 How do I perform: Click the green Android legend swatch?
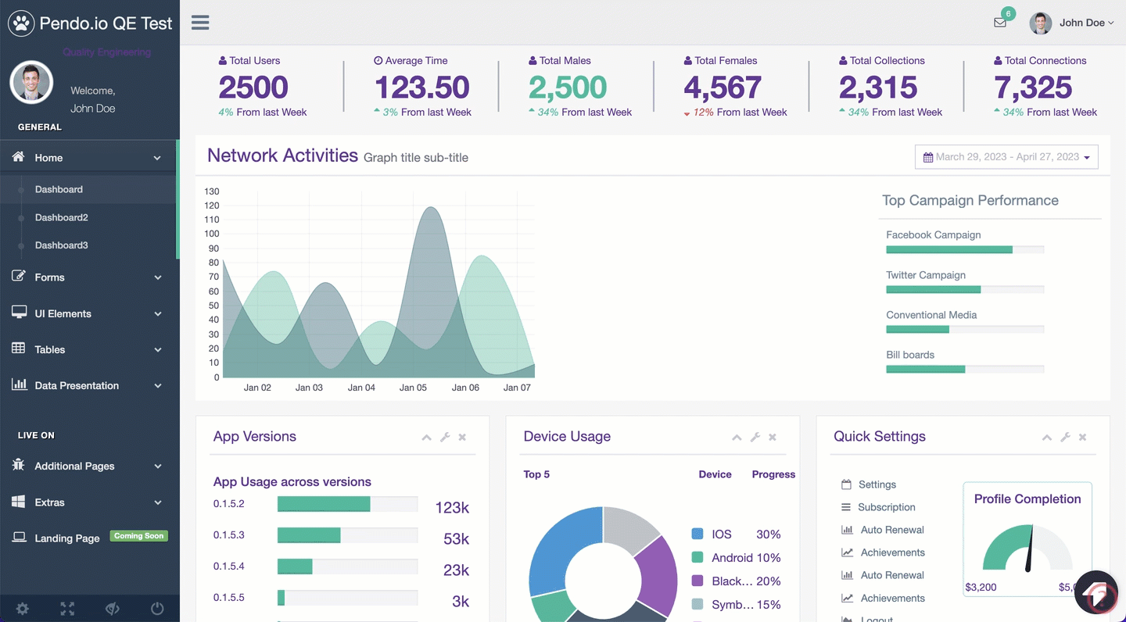pyautogui.click(x=697, y=558)
